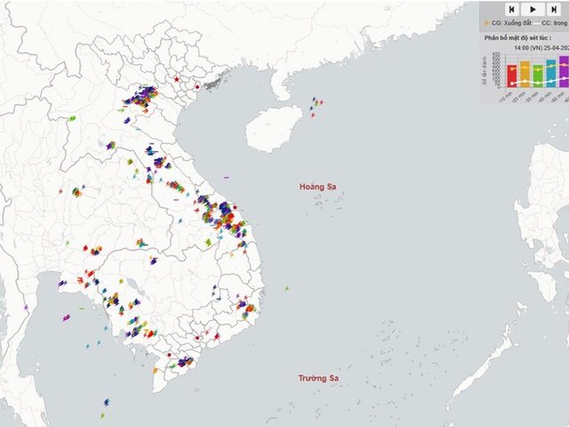Screen dimensions: 569x427
Task: Click the skip-to-next frame button
Action: (x=553, y=9)
